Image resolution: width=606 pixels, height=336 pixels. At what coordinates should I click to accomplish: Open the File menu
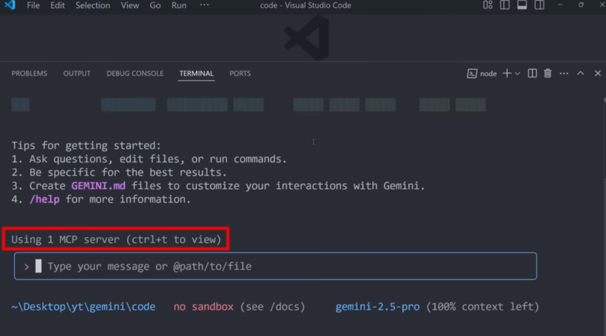click(x=33, y=5)
